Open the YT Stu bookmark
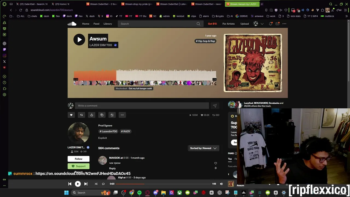Screen dimensions: 350x197 [141, 16]
